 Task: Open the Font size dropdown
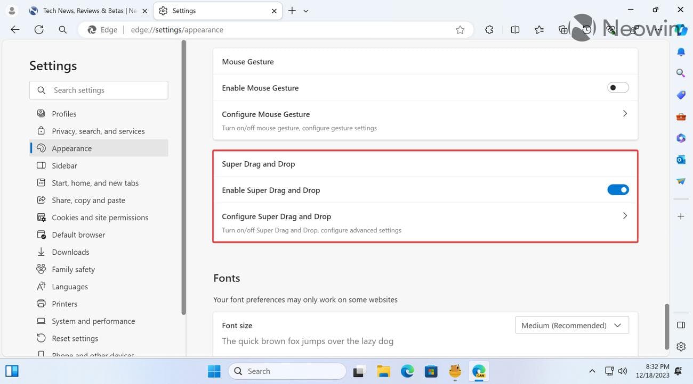pyautogui.click(x=571, y=325)
